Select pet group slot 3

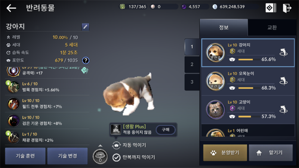(192, 82)
